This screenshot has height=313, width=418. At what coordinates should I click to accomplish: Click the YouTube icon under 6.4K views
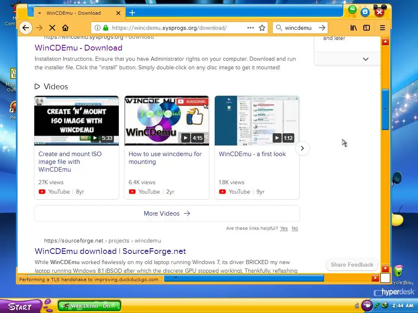coord(132,192)
